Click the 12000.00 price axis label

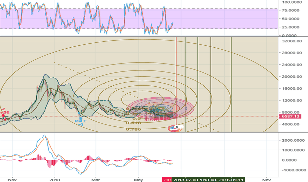292,100
